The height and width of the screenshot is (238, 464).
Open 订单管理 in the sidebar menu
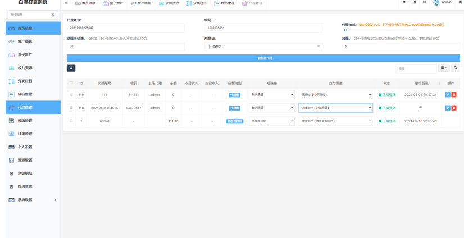pyautogui.click(x=33, y=134)
